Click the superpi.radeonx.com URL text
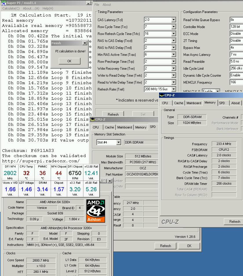This screenshot has height=276, width=243. tap(41, 161)
